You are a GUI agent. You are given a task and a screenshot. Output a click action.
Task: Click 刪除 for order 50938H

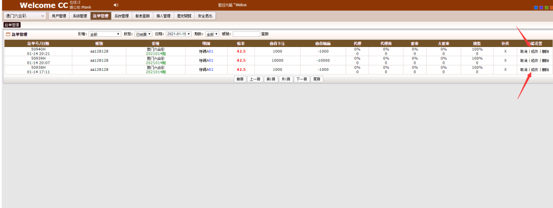pyautogui.click(x=545, y=70)
